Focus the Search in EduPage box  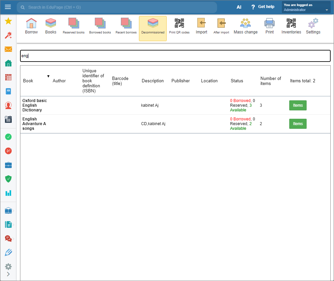click(x=117, y=7)
